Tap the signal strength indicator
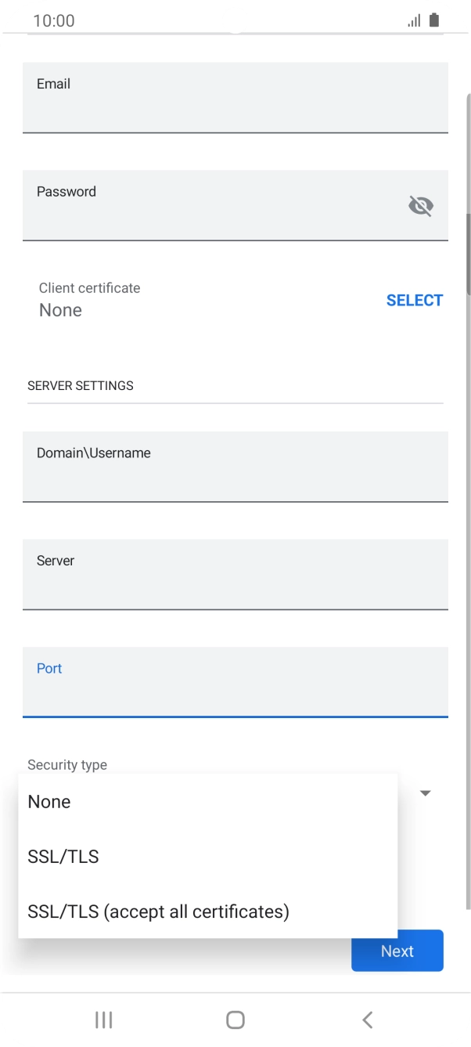 (x=413, y=20)
